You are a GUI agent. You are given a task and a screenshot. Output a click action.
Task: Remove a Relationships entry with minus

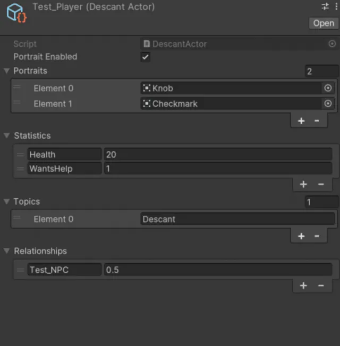[x=321, y=285]
